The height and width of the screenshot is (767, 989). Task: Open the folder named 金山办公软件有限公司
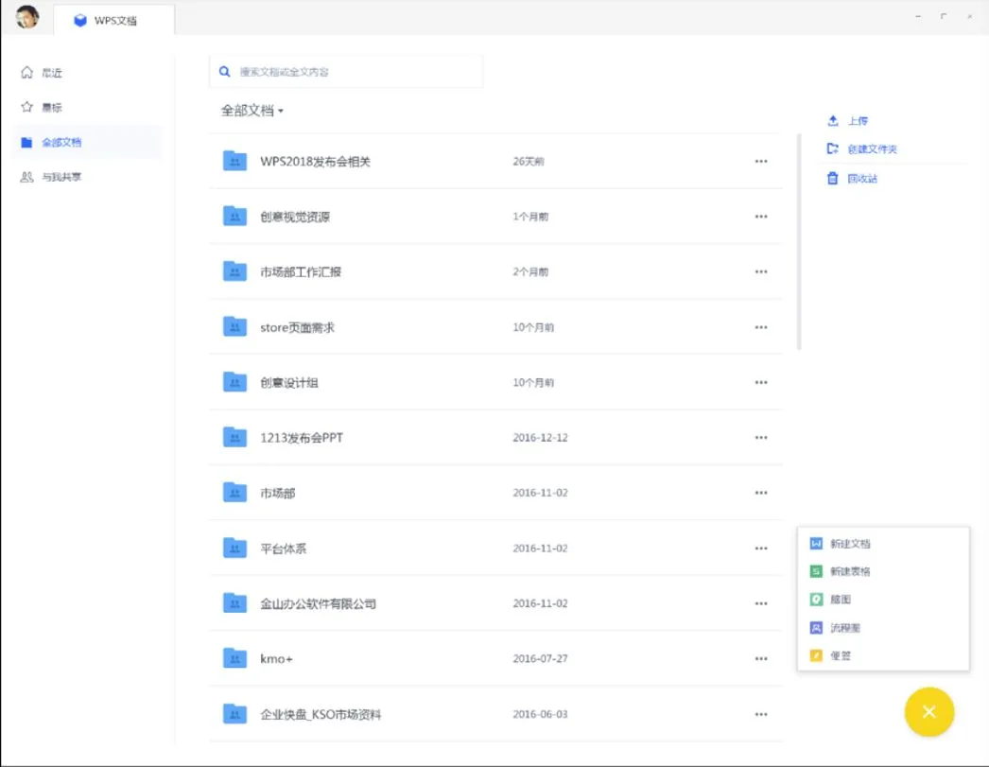[x=318, y=603]
